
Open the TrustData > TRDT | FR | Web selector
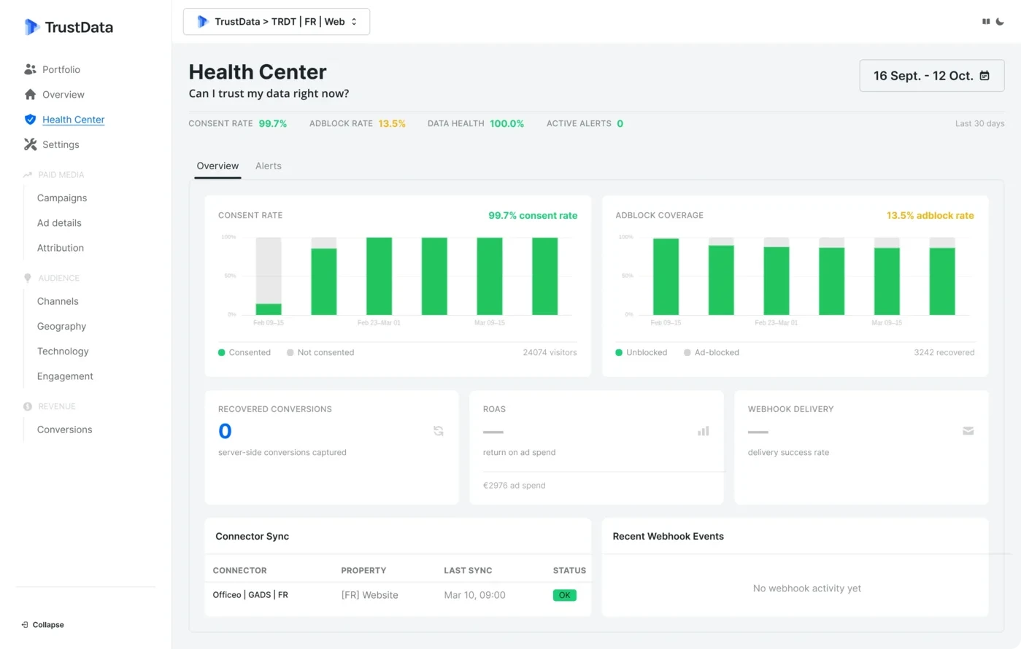pyautogui.click(x=276, y=21)
